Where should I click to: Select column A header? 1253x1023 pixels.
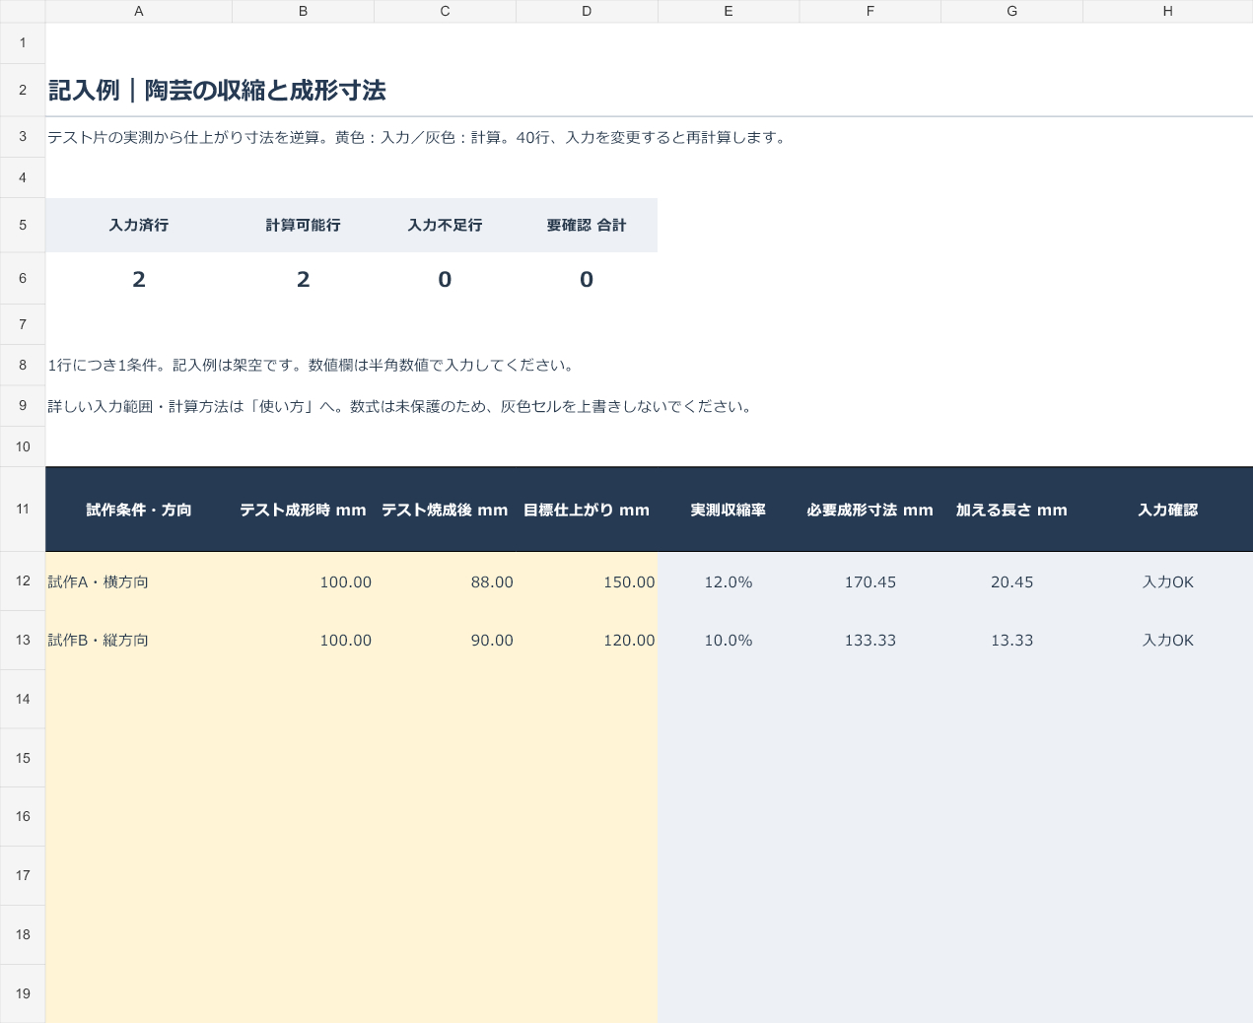tap(138, 11)
